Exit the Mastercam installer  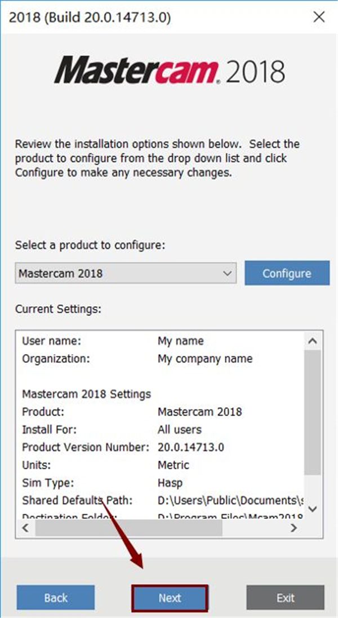pos(286,598)
